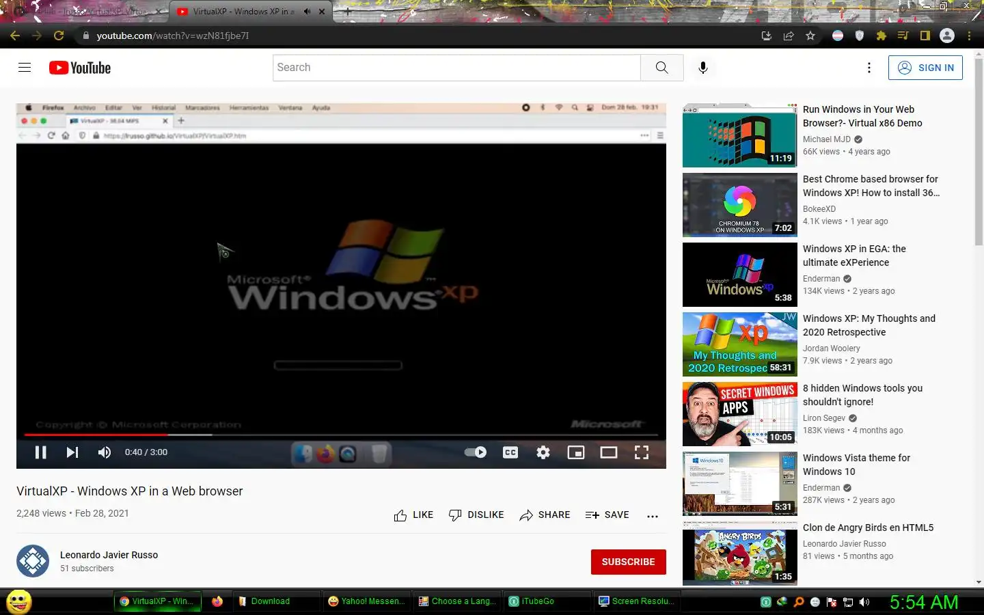Open 'Run Windows in Your Web Browser' thumbnail
The width and height of the screenshot is (984, 615).
[x=739, y=135]
